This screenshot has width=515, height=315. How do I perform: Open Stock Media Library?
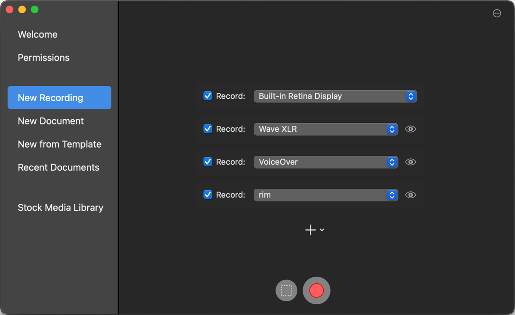(x=60, y=208)
